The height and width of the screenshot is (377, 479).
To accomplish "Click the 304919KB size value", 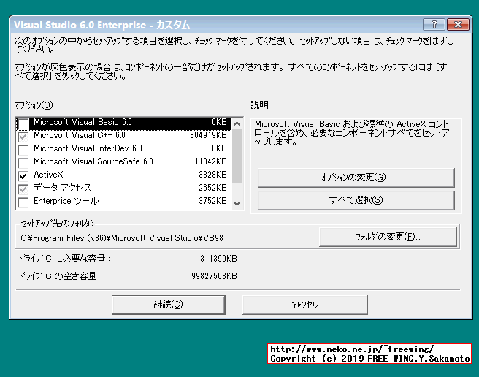I will click(208, 135).
